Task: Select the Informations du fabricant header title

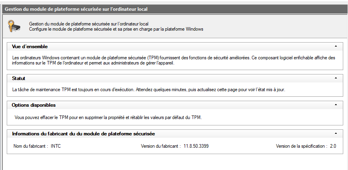Action: 83,134
